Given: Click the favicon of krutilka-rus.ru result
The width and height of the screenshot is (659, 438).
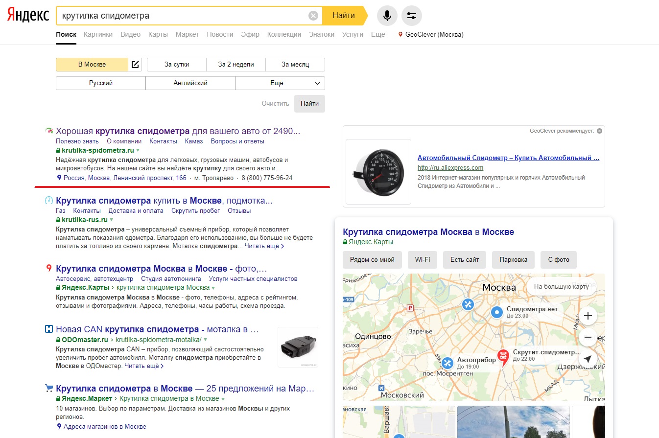Looking at the screenshot, I should point(48,201).
